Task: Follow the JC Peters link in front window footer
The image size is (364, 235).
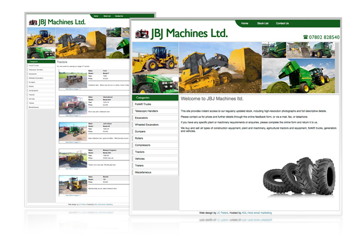Action: click(x=222, y=213)
